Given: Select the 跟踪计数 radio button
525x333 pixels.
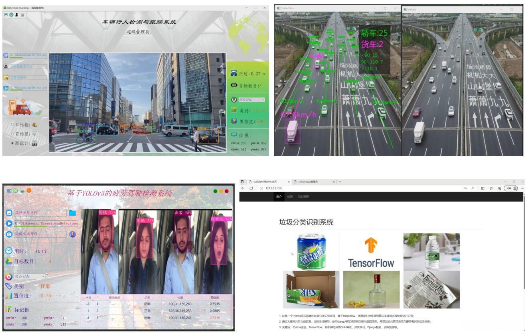Looking at the screenshot, I should point(12,143).
